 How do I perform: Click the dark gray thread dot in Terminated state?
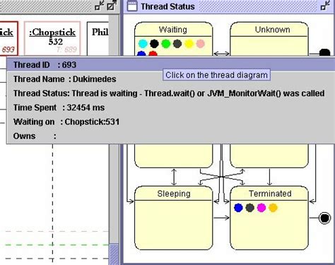point(250,208)
